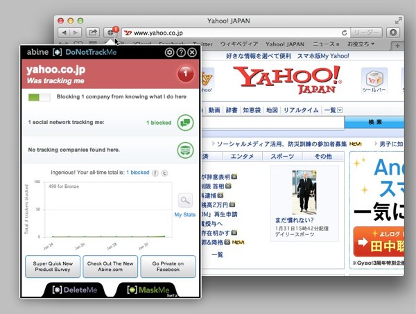Click camera icon beside 残高2万円 headline

(232, 204)
